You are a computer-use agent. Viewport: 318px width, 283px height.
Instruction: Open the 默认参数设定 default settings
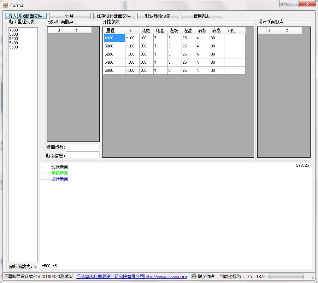[x=158, y=16]
